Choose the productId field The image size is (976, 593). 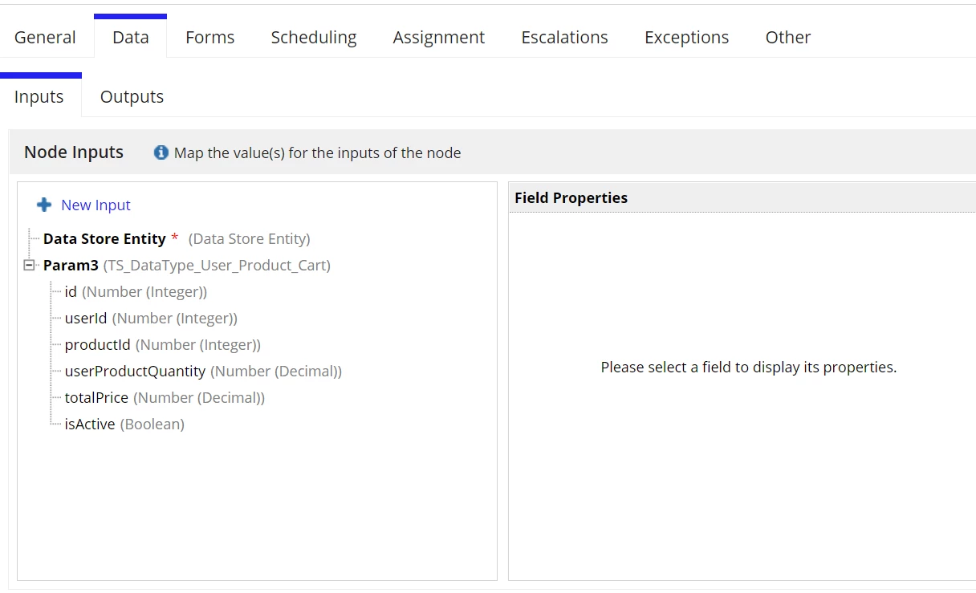(x=162, y=345)
